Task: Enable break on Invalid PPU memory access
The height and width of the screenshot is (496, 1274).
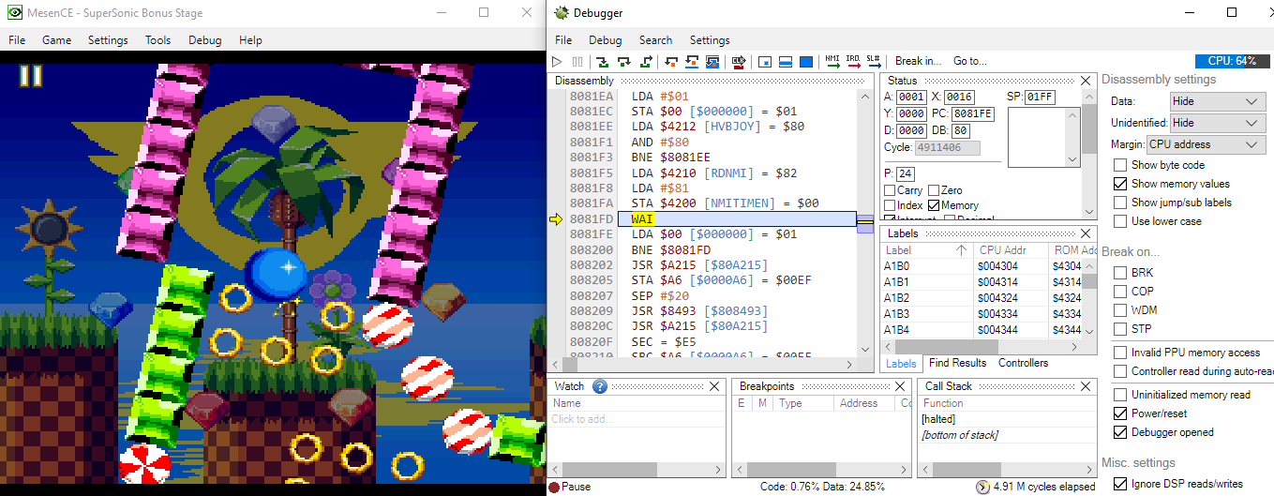Action: (x=1120, y=353)
